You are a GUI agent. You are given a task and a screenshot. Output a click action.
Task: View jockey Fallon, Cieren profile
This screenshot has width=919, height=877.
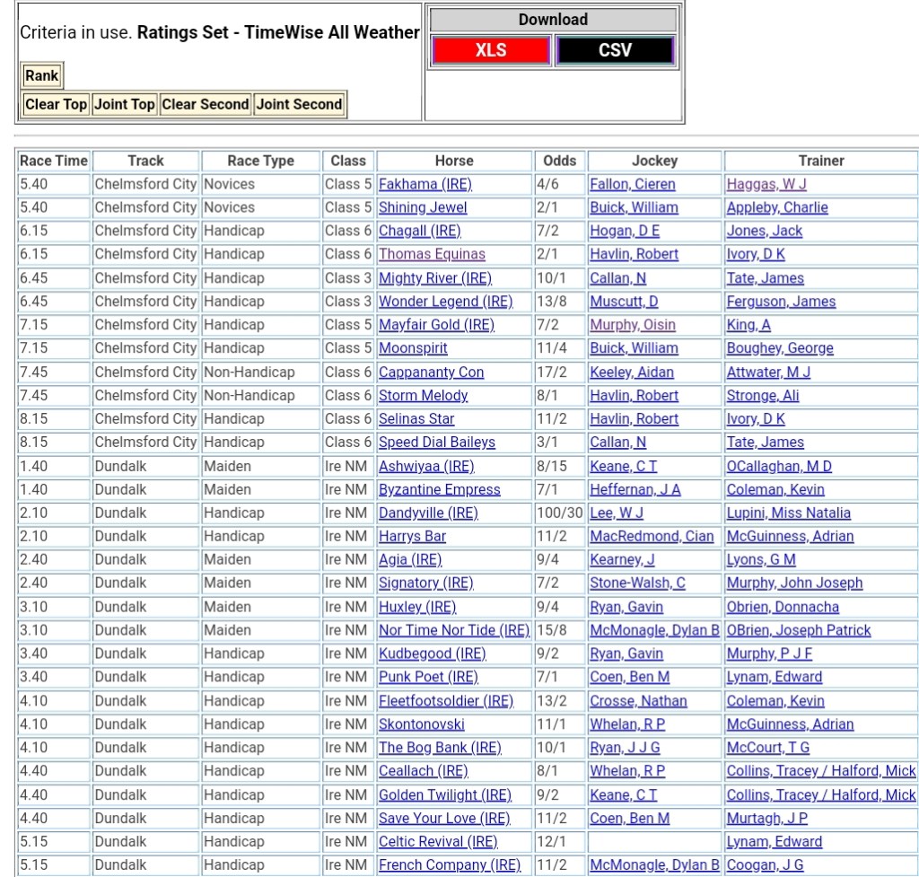[x=632, y=184]
